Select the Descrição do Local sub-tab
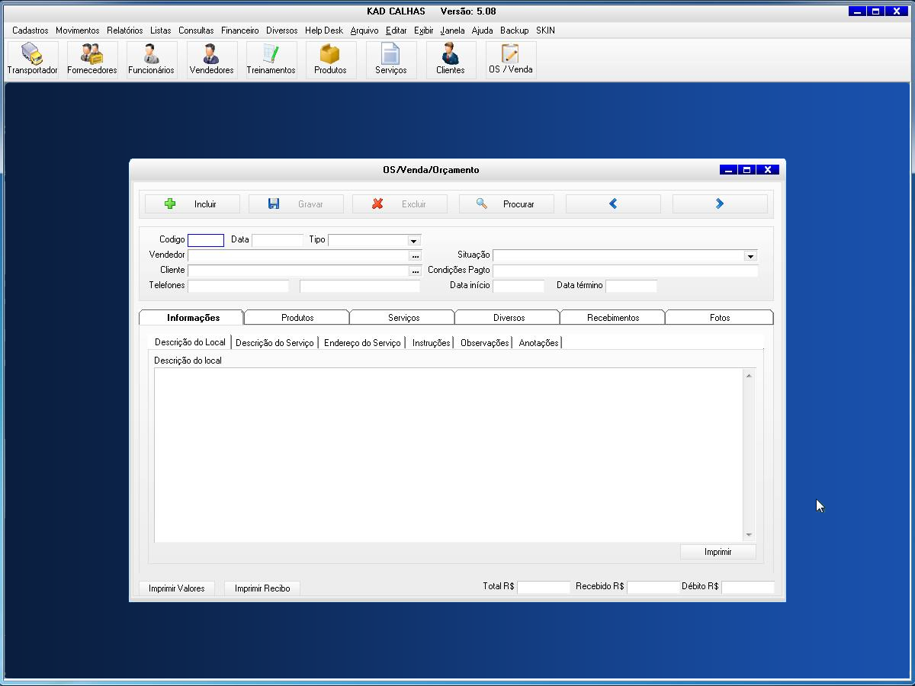This screenshot has height=686, width=915. (x=190, y=342)
